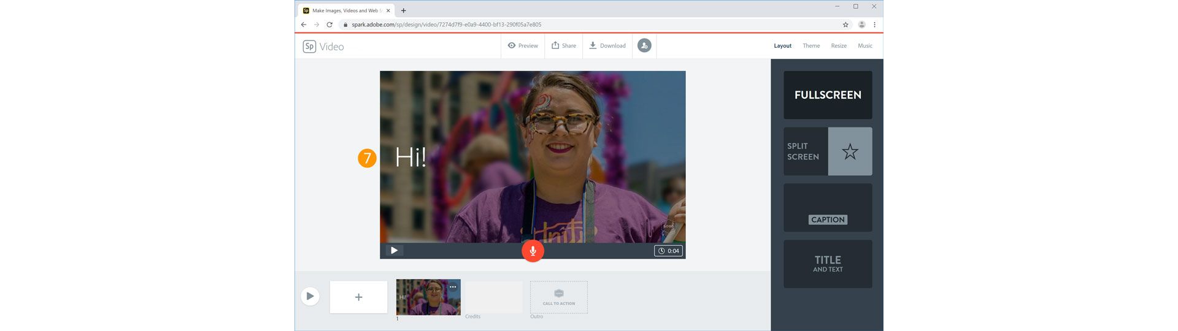The height and width of the screenshot is (331, 1178).
Task: Open the Music tab
Action: pos(865,46)
